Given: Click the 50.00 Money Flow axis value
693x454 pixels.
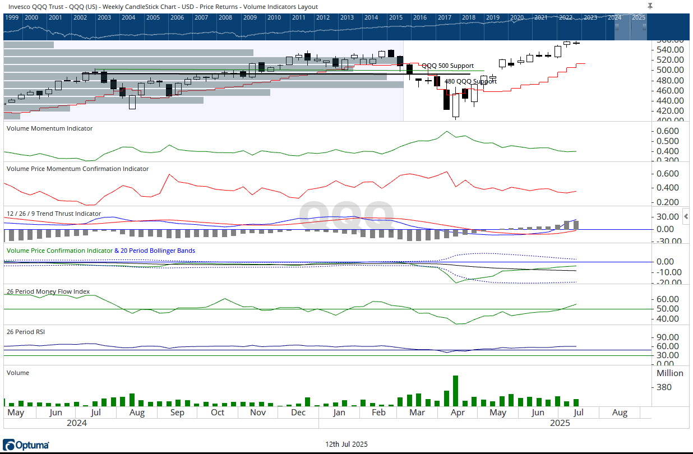Looking at the screenshot, I should [x=668, y=309].
